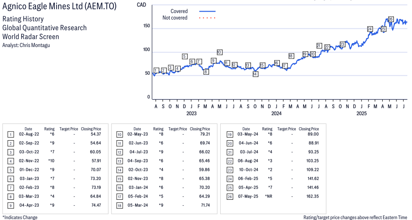Select marker 10 on the price chart
The width and height of the screenshot is (412, 220).
pos(219,52)
